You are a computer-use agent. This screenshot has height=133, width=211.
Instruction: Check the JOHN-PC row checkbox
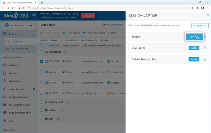click(41, 93)
